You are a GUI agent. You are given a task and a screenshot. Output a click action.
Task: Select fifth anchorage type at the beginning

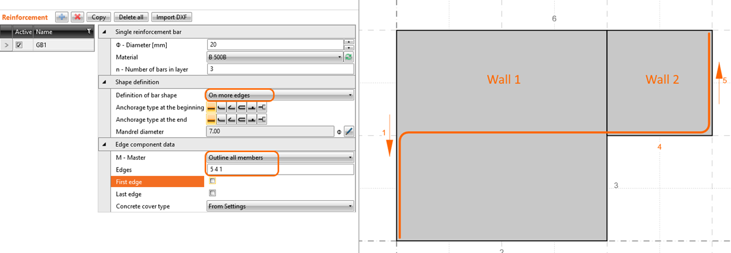point(252,107)
